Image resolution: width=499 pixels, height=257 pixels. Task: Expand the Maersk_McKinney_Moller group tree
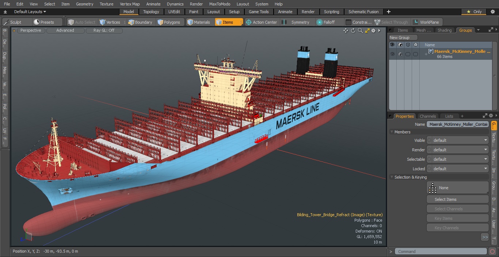click(x=426, y=54)
